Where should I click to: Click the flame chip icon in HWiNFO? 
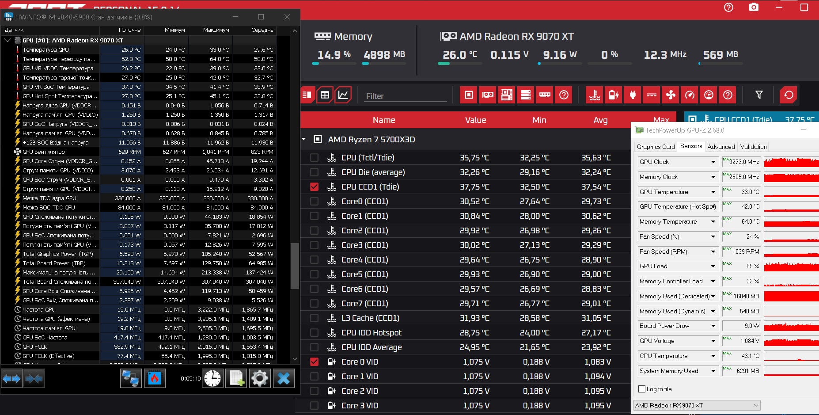(155, 378)
